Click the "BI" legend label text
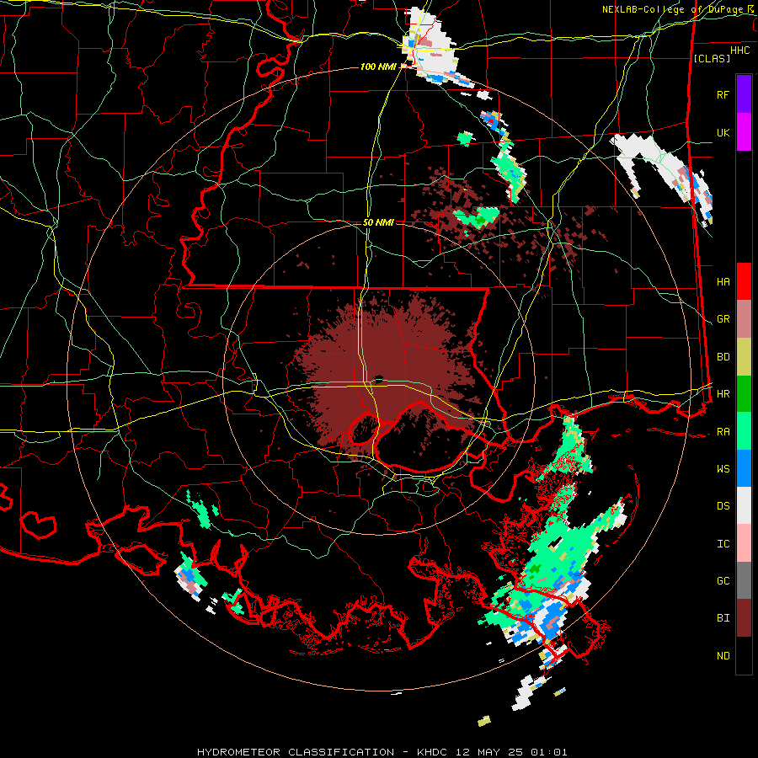This screenshot has height=758, width=758. point(723,618)
